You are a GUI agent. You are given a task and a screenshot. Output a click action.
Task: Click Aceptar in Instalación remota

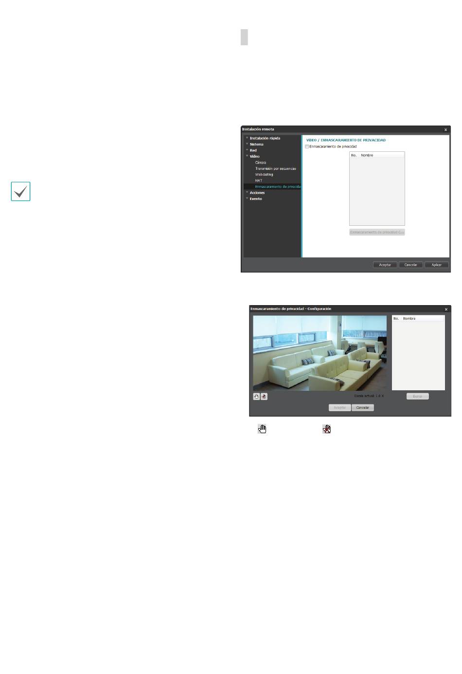[385, 265]
